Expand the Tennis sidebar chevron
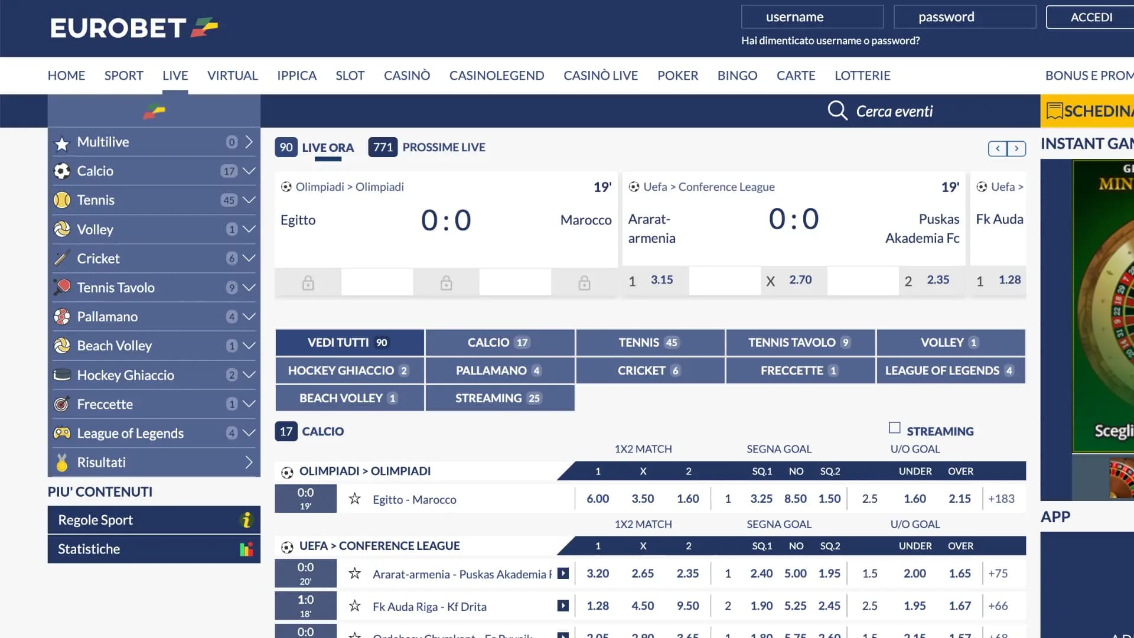 [249, 200]
